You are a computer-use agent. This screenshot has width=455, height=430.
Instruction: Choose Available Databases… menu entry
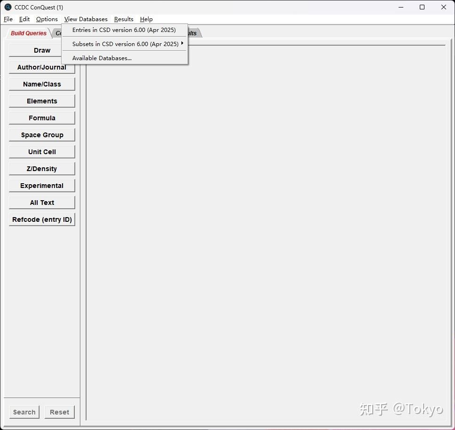(124, 58)
